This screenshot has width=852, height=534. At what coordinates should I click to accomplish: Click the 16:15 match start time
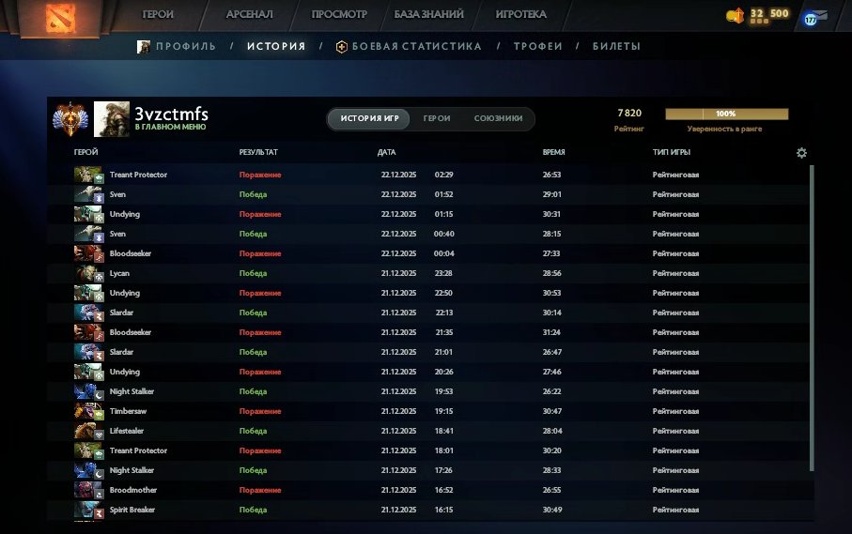(x=444, y=510)
